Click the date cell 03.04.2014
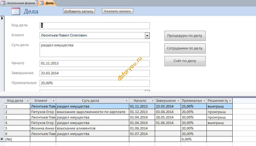 (168, 112)
